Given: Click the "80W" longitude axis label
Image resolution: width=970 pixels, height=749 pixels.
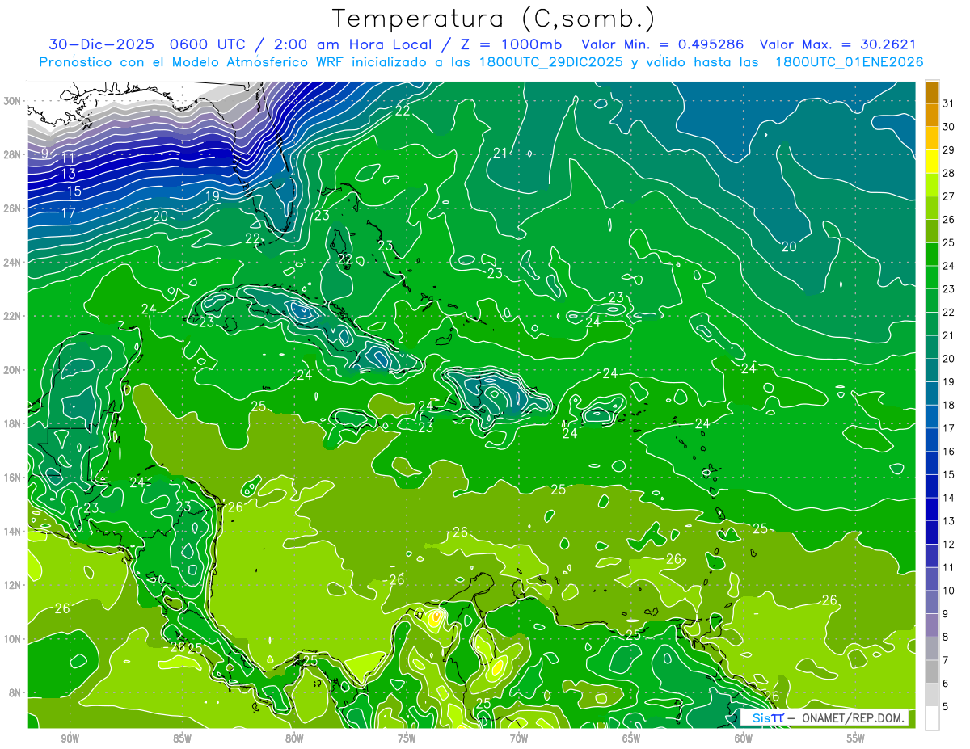Looking at the screenshot, I should 294,738.
